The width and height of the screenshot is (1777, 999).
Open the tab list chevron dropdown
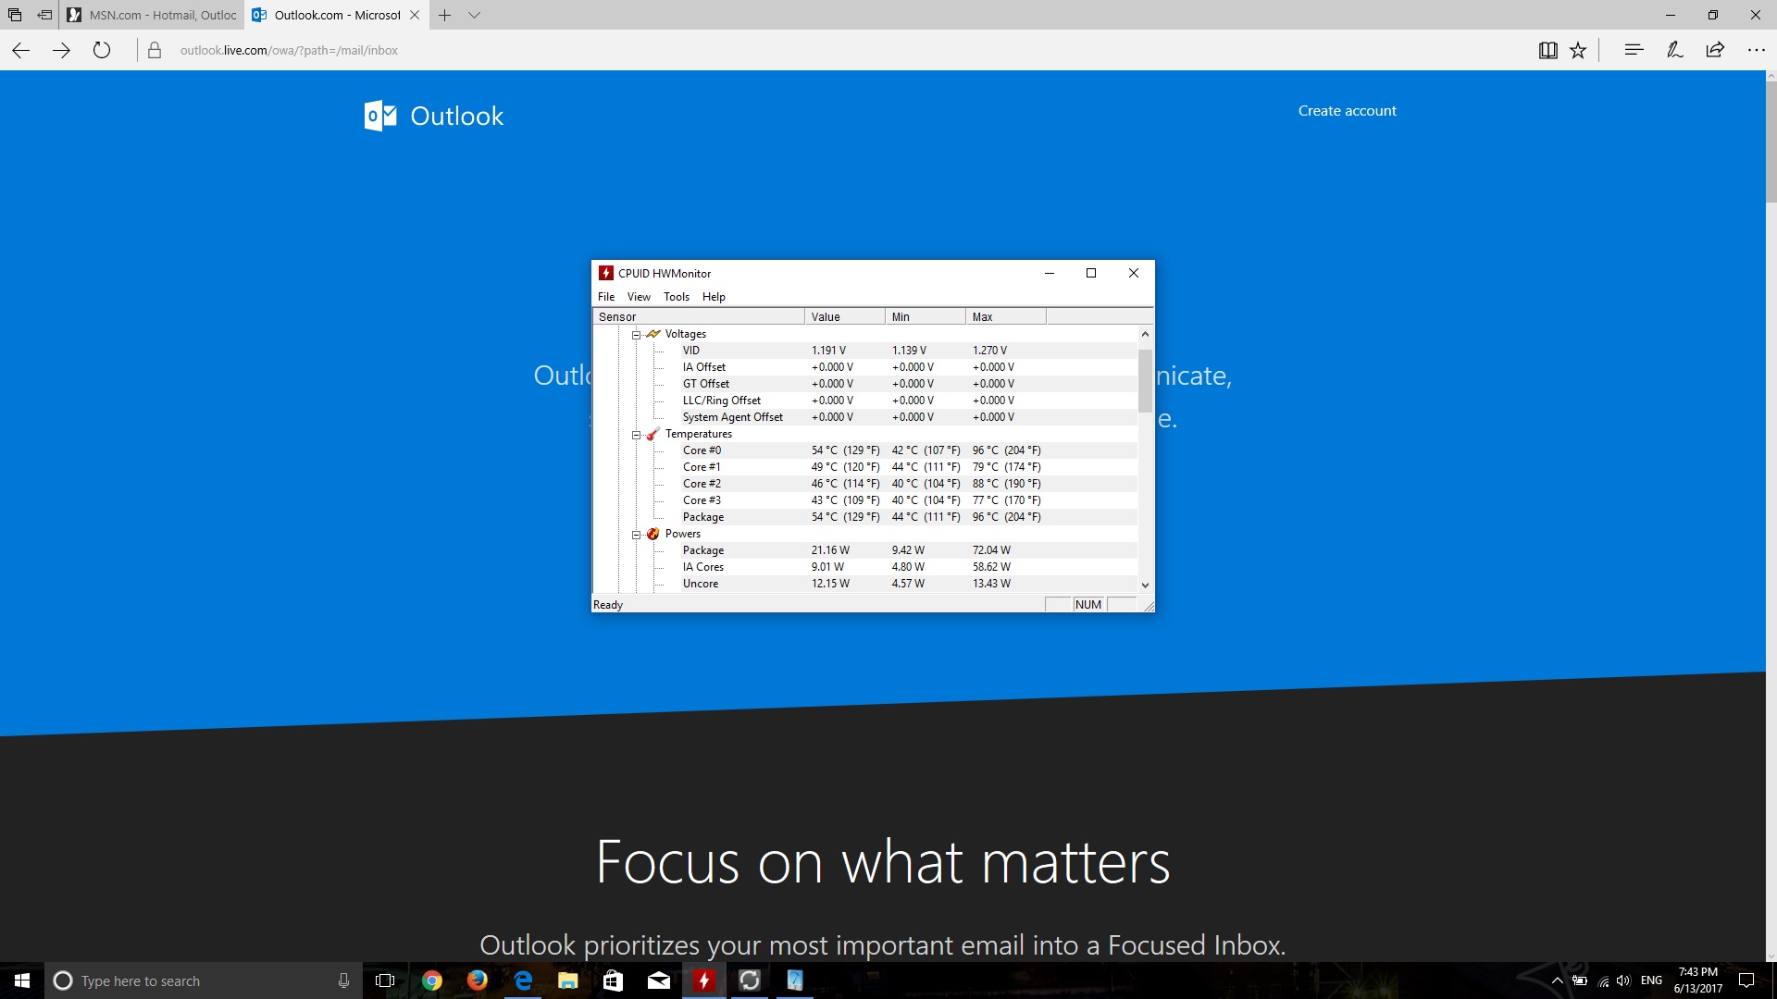474,15
